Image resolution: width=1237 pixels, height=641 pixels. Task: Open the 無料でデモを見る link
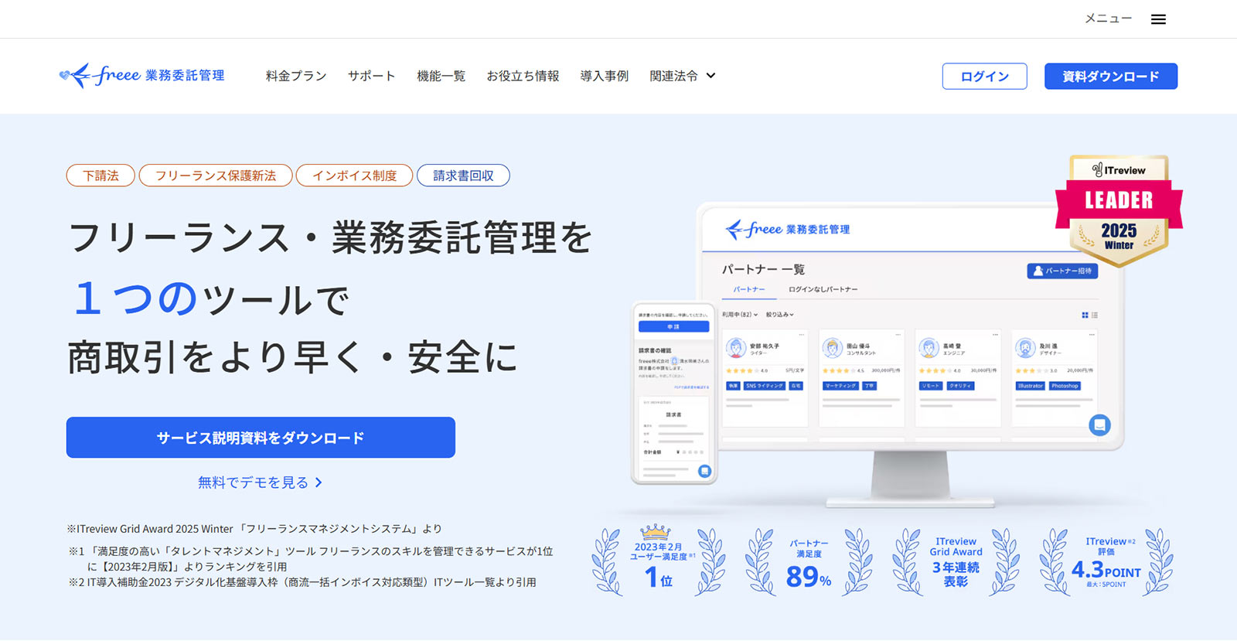pyautogui.click(x=261, y=482)
